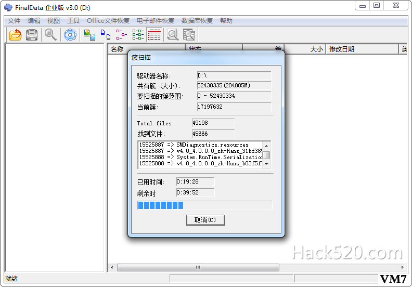Open the 数据库恢复 menu
412x287 pixels.
point(197,21)
